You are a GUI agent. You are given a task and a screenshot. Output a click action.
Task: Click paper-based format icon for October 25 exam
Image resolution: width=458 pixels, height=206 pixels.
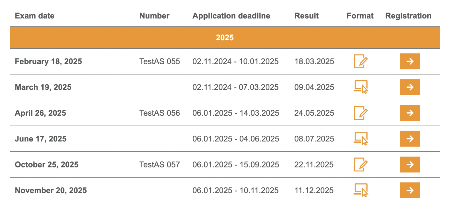click(361, 165)
